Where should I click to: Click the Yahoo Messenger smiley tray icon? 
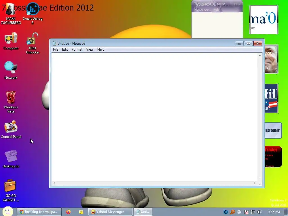[239, 212]
